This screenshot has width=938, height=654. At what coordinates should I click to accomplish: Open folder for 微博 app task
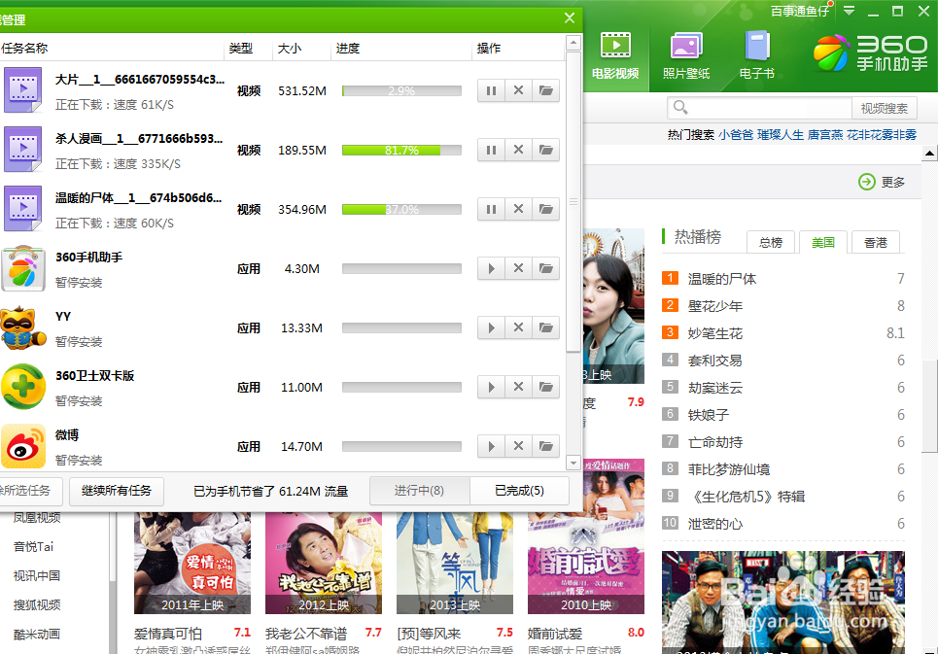pyautogui.click(x=545, y=446)
